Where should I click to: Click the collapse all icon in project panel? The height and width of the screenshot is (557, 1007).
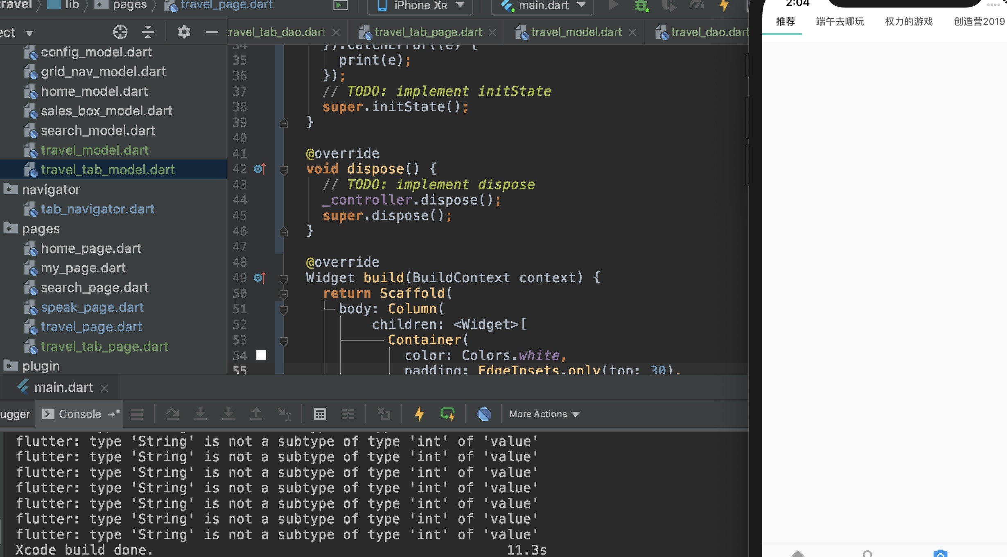click(x=148, y=32)
